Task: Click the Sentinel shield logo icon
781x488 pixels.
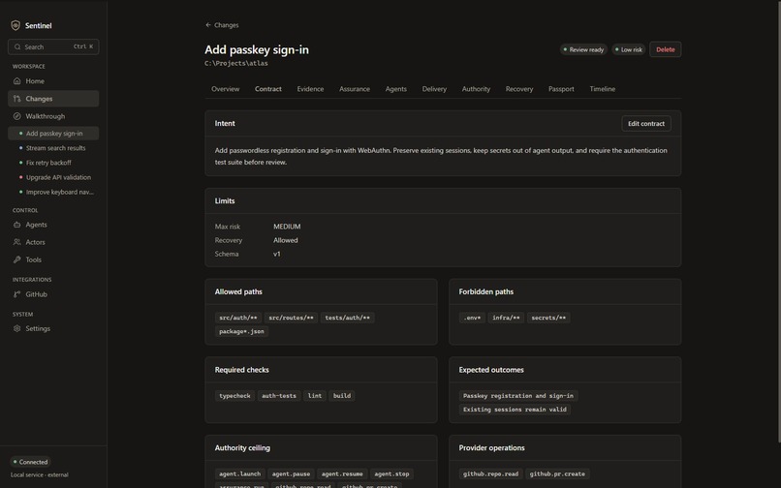Action: point(16,25)
